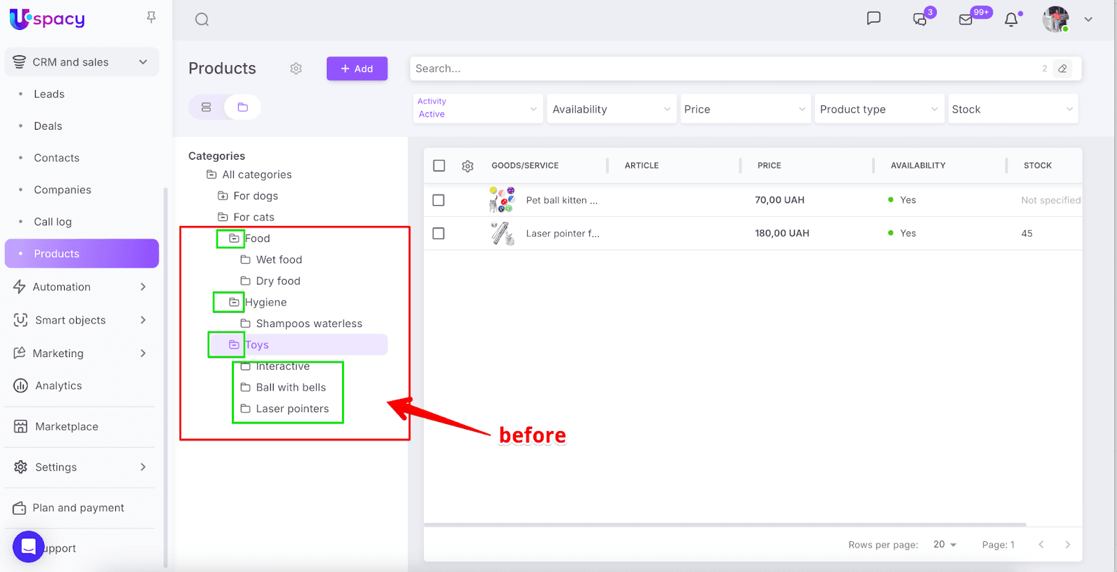Clear filters with the eraser icon
The image size is (1117, 572).
click(x=1063, y=68)
